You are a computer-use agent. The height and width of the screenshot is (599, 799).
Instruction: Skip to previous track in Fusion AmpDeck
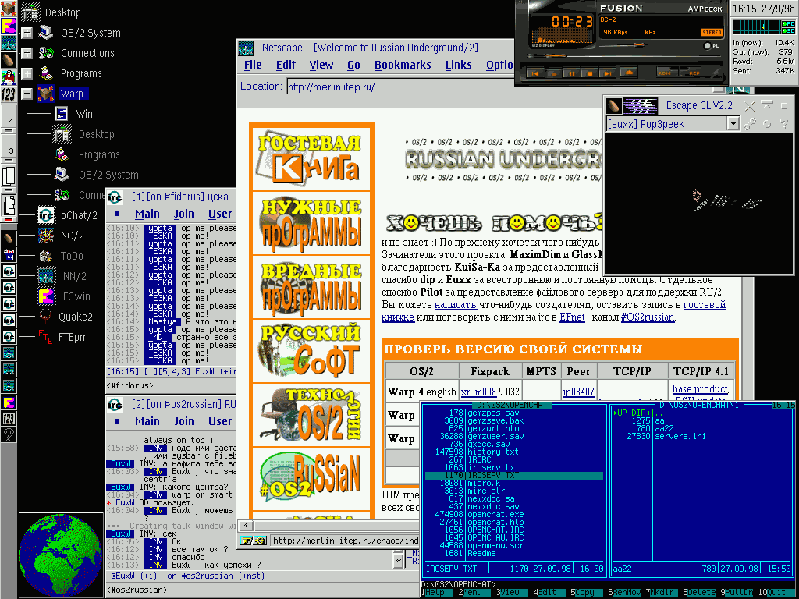(x=535, y=73)
